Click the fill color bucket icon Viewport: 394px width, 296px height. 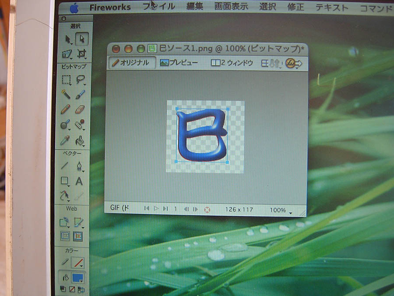[x=65, y=278]
